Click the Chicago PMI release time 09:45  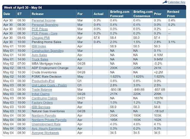(x=21, y=38)
